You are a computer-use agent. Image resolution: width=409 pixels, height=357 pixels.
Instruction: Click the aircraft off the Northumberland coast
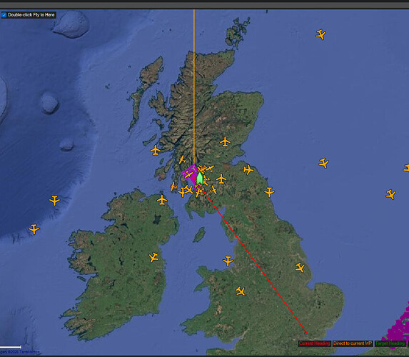[x=269, y=192]
